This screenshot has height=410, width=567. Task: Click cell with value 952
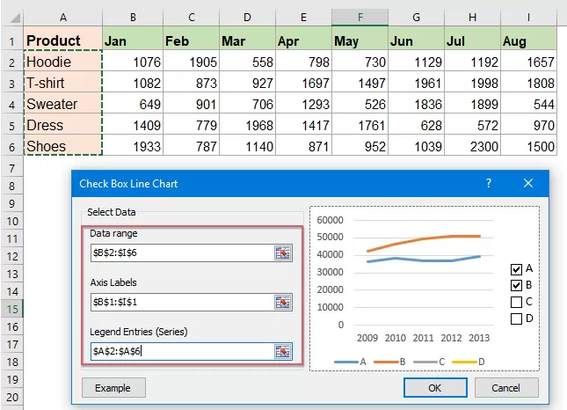click(x=360, y=145)
